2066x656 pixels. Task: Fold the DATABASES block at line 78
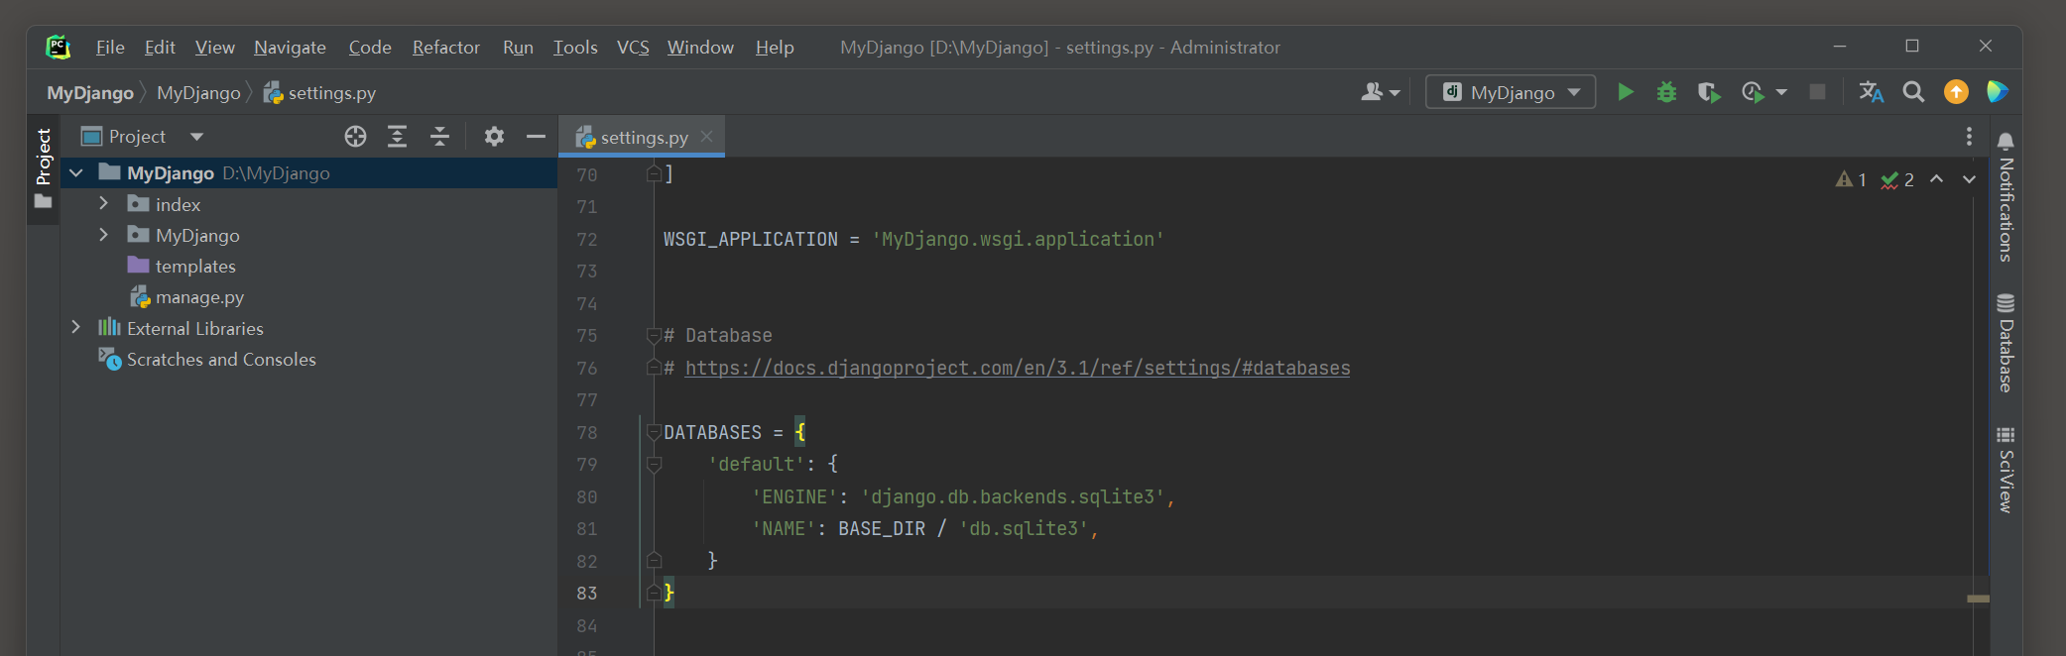pos(654,432)
